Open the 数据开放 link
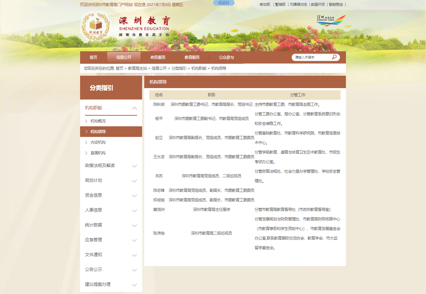The height and width of the screenshot is (294, 426). pyautogui.click(x=318, y=5)
